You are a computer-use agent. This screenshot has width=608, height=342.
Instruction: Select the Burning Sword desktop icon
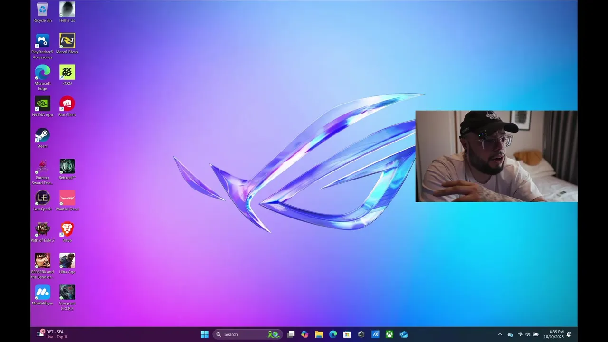[x=42, y=172]
